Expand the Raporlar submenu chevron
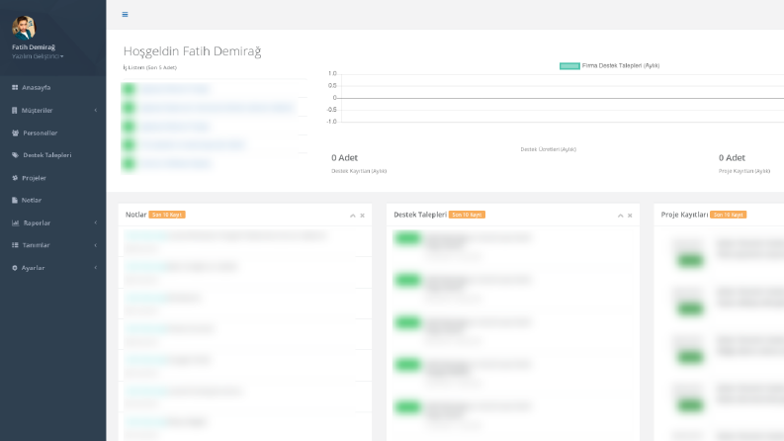This screenshot has width=784, height=441. (96, 223)
